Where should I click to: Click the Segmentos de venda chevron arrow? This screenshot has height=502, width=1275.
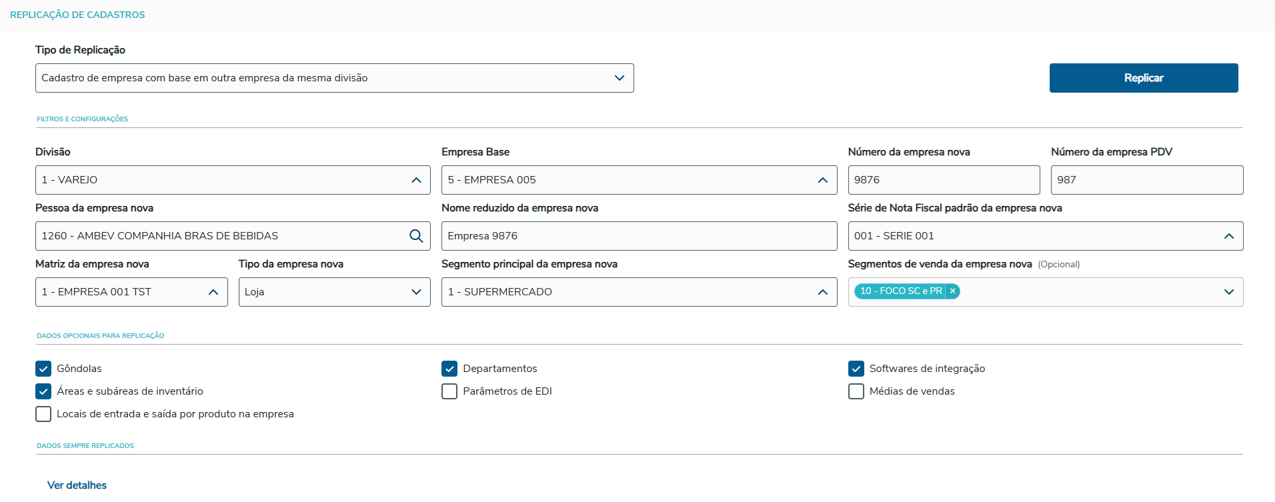(x=1228, y=292)
